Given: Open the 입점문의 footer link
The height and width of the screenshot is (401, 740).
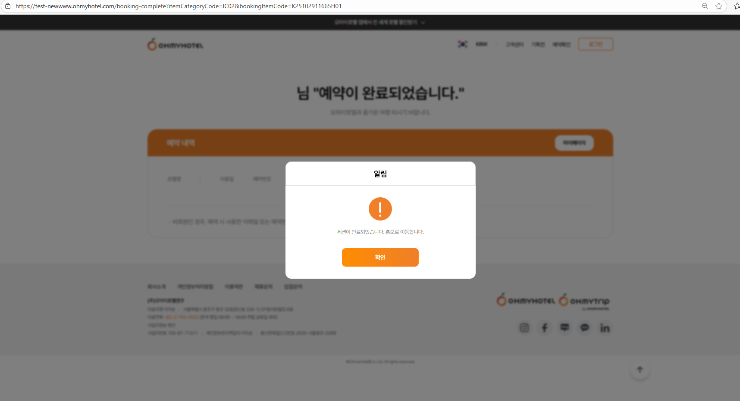Looking at the screenshot, I should [293, 286].
